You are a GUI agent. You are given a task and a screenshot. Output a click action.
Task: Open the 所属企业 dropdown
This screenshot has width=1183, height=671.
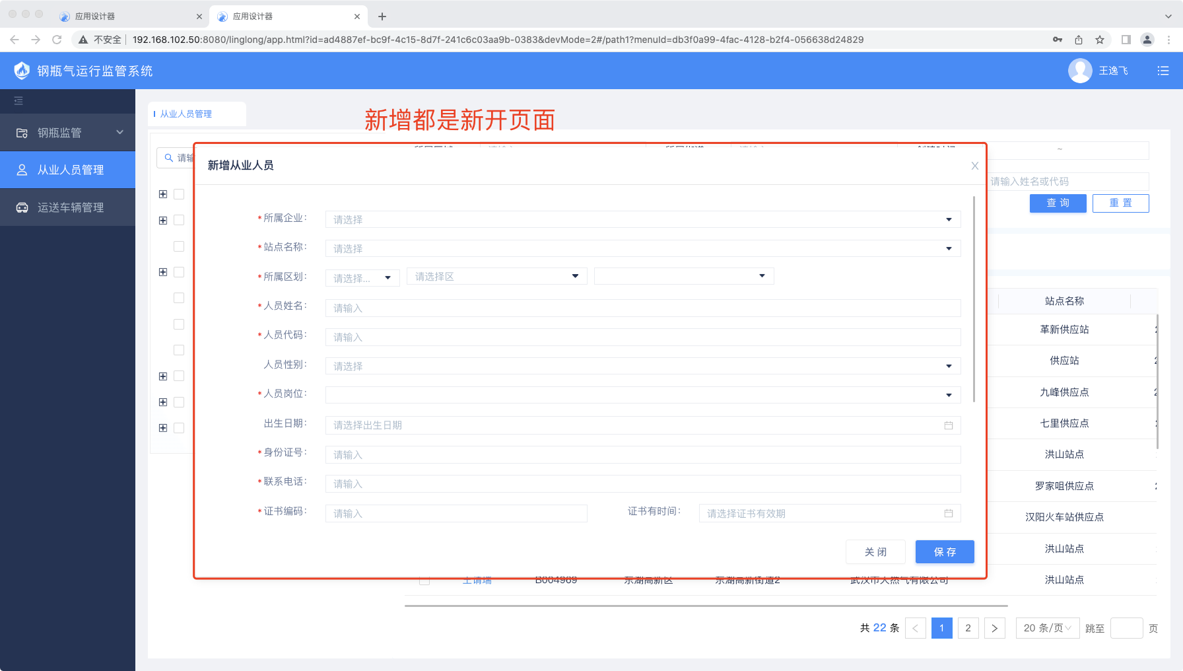pyautogui.click(x=643, y=219)
